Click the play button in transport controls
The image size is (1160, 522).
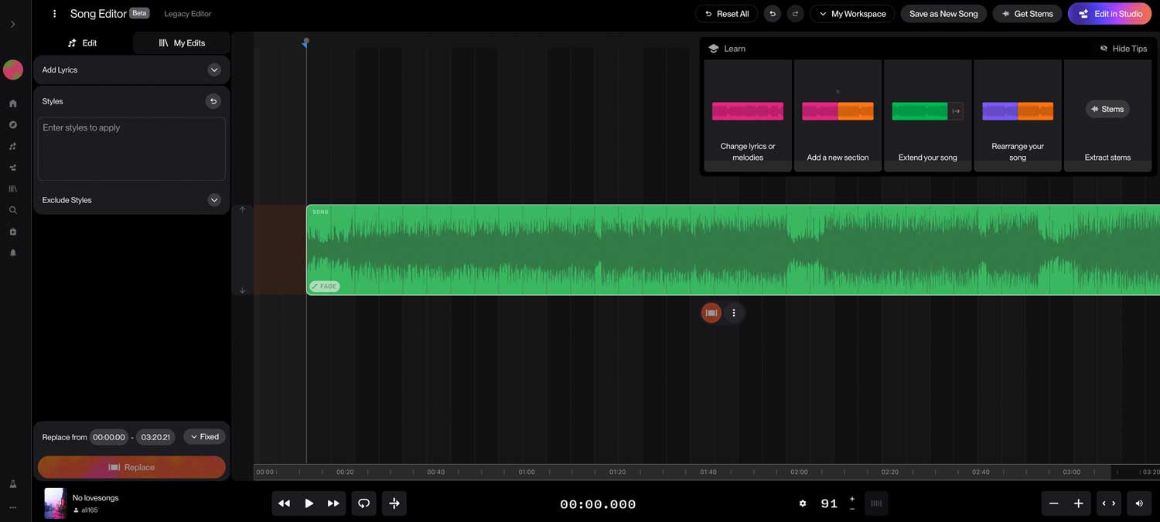coord(309,503)
